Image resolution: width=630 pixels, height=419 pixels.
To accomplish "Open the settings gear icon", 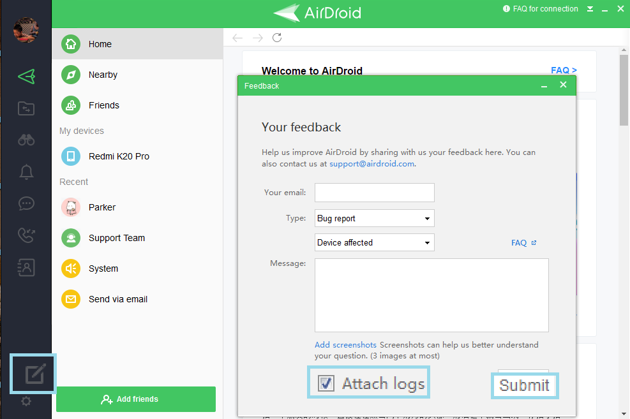I will (26, 401).
